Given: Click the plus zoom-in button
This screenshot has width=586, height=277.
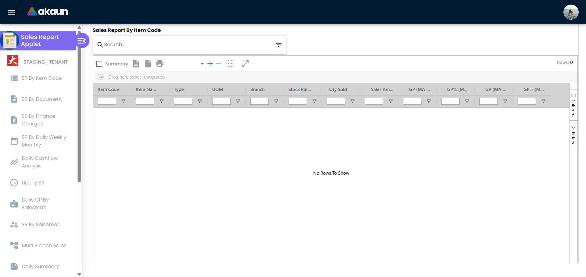Looking at the screenshot, I should tap(210, 64).
